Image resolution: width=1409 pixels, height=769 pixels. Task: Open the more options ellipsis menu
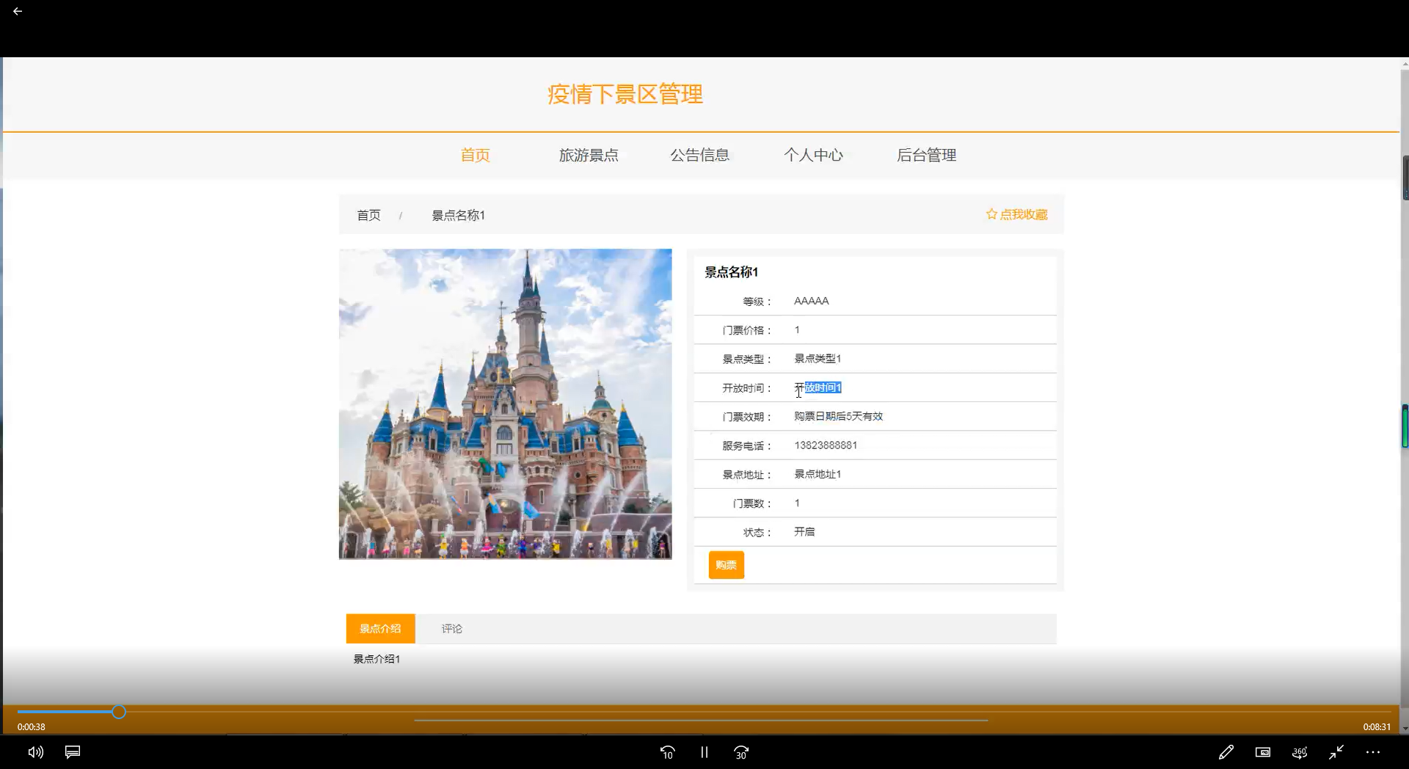click(1373, 752)
